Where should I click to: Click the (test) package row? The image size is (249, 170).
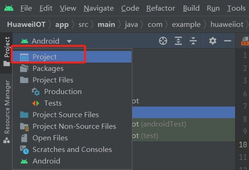[183, 136]
